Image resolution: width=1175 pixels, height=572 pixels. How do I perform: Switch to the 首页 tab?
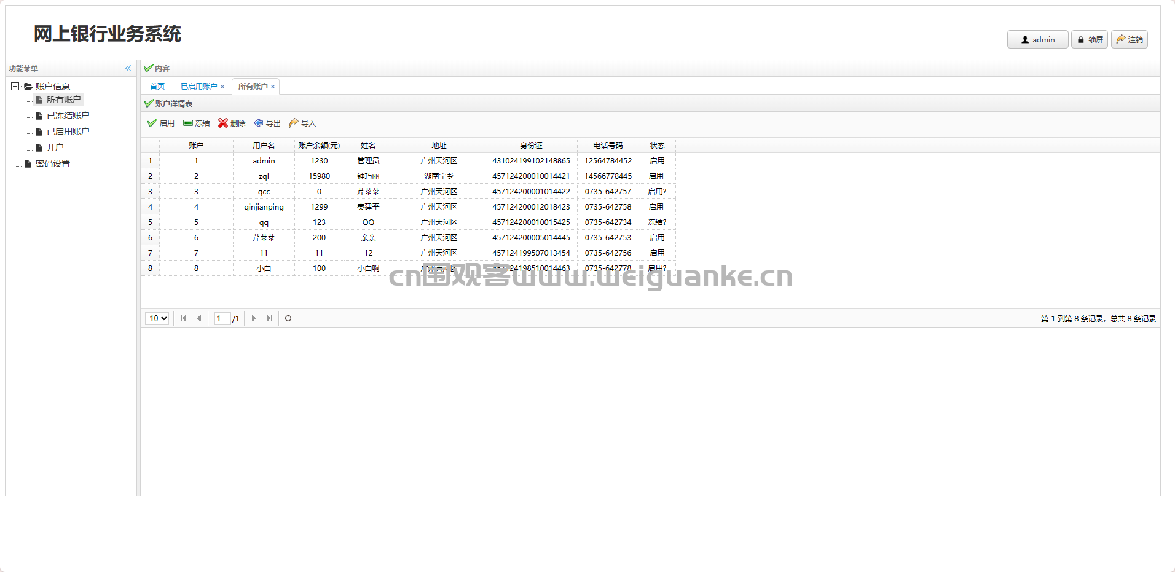(157, 87)
